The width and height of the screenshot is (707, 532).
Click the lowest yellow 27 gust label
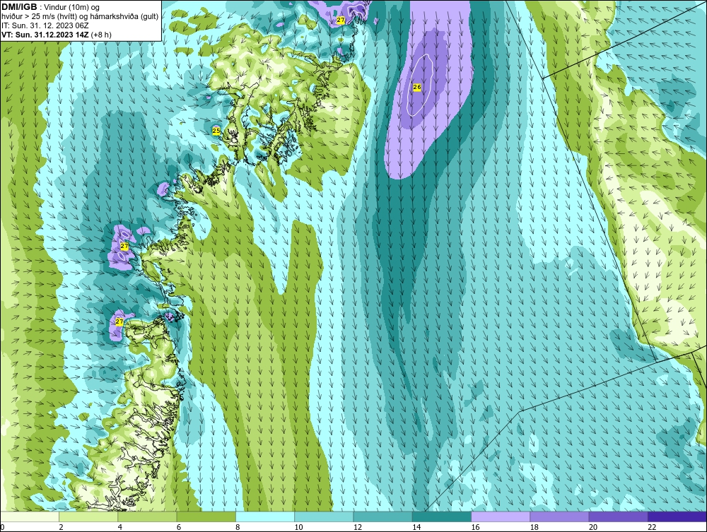119,321
